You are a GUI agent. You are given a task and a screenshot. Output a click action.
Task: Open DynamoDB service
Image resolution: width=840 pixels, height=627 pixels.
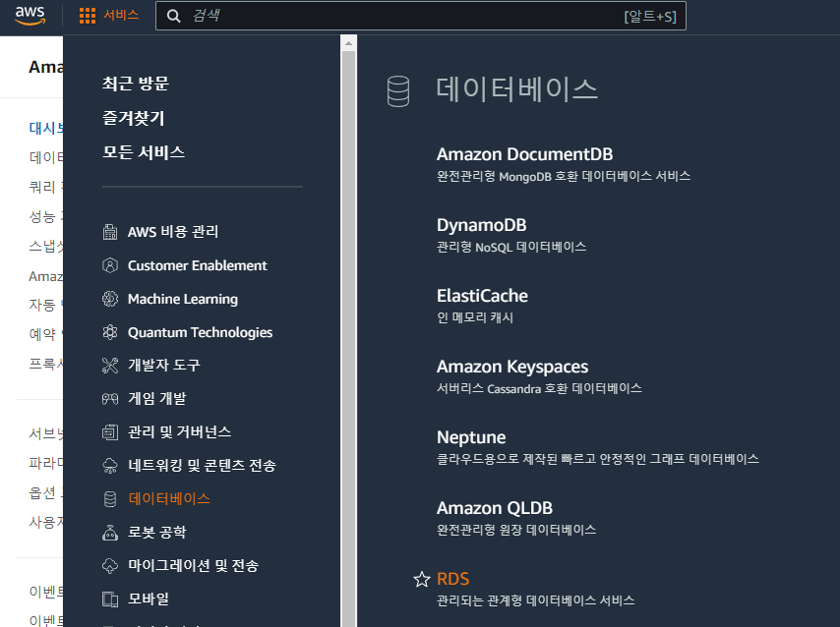click(482, 225)
